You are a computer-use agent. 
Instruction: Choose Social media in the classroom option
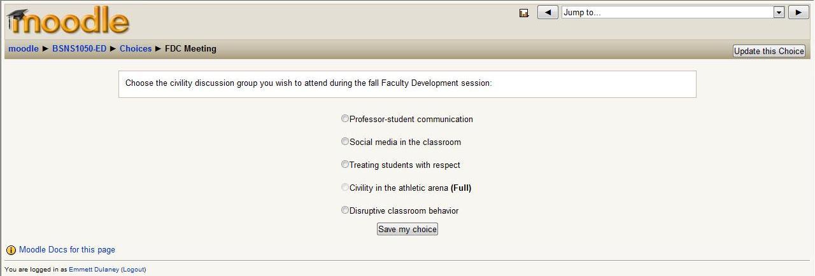coord(345,142)
